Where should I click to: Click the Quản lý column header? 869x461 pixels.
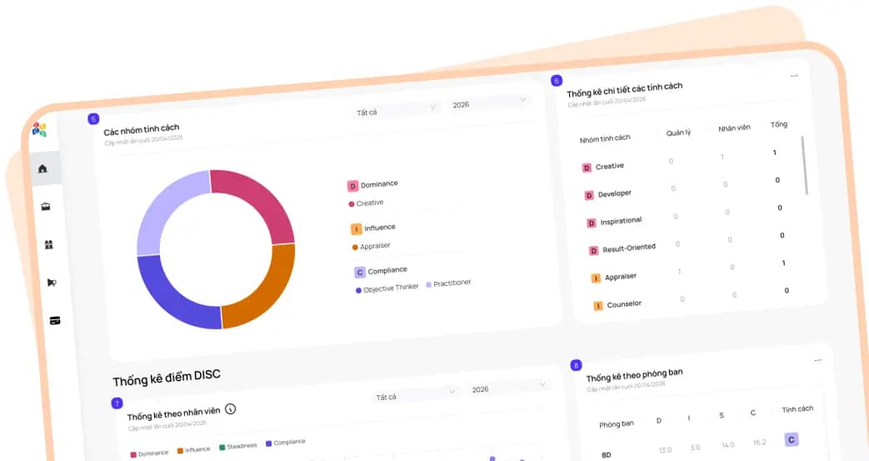pyautogui.click(x=678, y=133)
